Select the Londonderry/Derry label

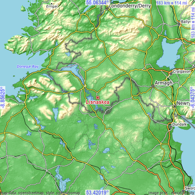[130, 6]
